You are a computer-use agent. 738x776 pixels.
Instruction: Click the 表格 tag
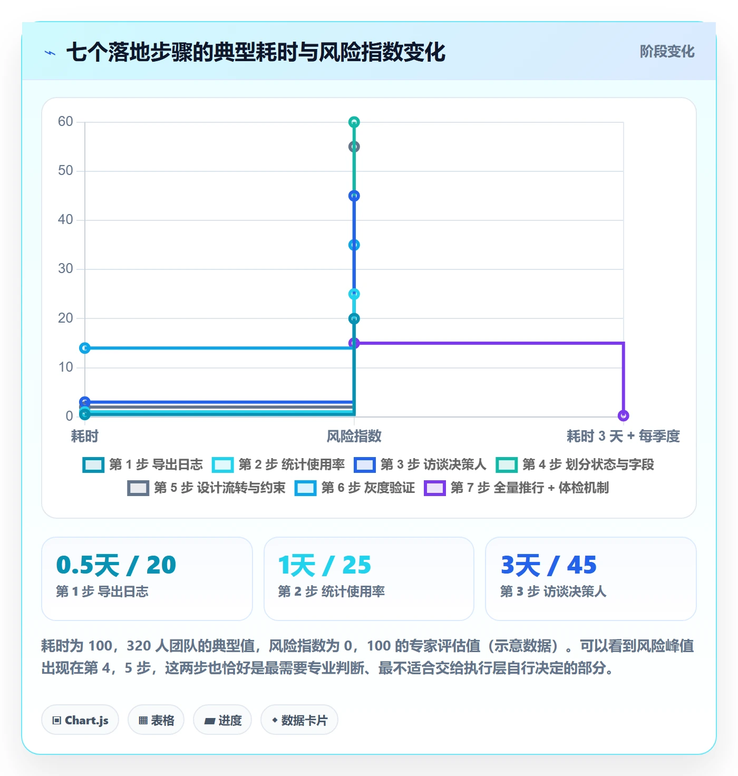(x=156, y=720)
